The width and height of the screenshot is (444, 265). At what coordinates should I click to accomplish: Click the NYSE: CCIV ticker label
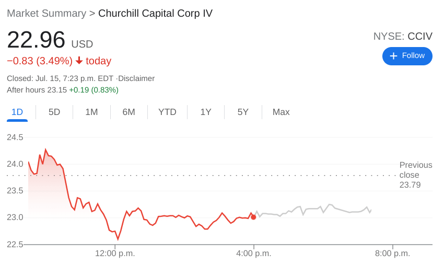403,36
